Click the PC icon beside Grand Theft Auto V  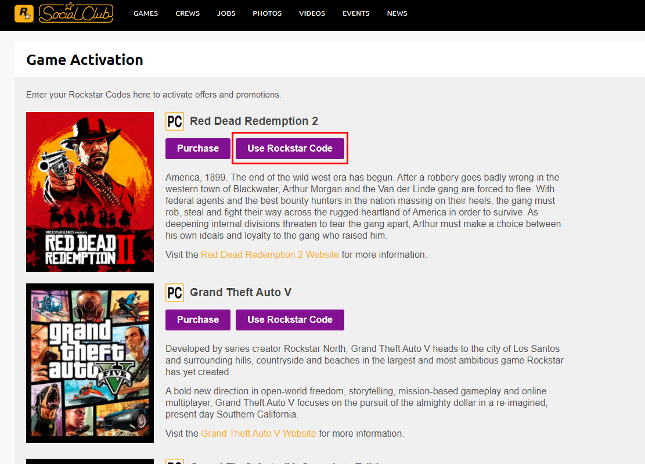tap(175, 293)
